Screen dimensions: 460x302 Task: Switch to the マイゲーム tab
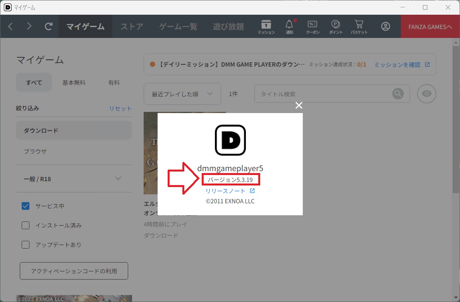tap(85, 26)
